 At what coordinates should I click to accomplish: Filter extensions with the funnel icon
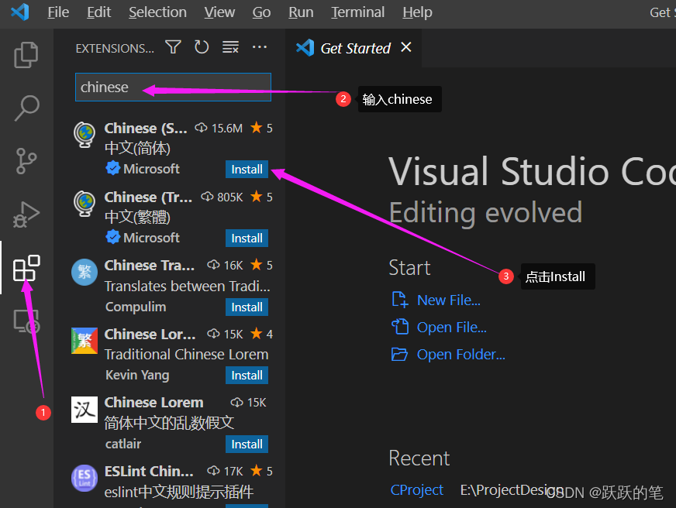coord(174,47)
